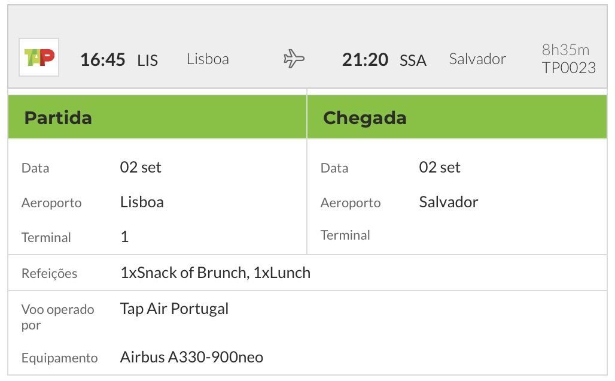Click departure date 02 set
The height and width of the screenshot is (381, 615).
(x=141, y=167)
